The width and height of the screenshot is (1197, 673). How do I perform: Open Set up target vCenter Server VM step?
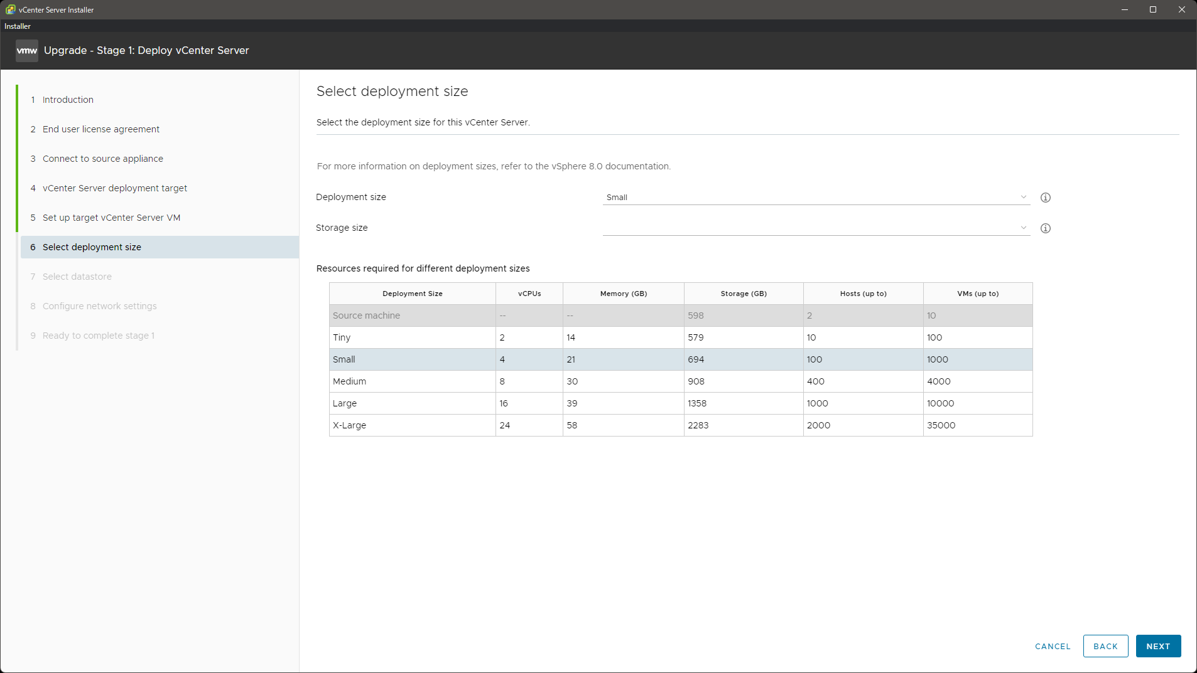(x=111, y=218)
